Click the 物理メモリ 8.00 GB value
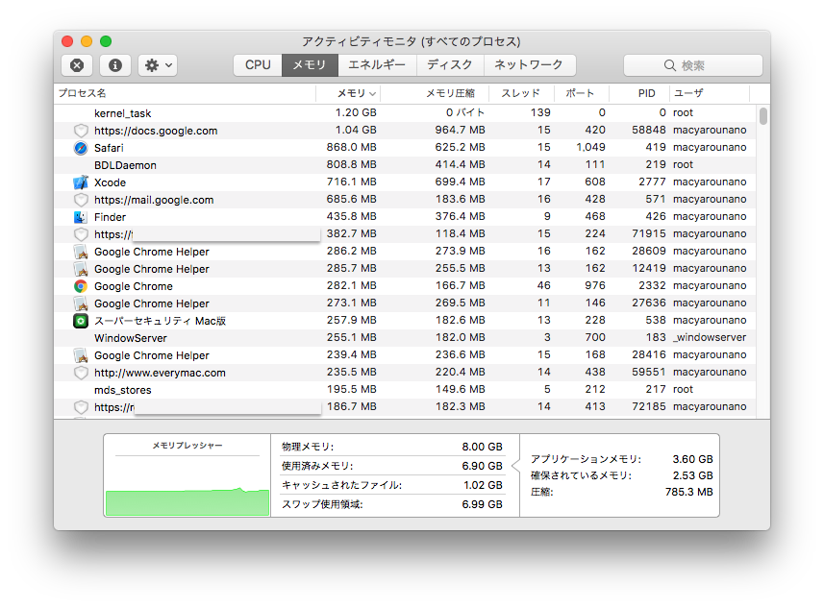This screenshot has width=824, height=607. [x=482, y=447]
